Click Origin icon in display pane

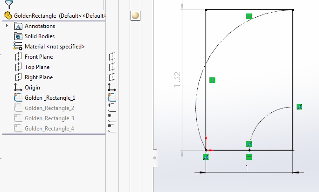tap(112, 87)
